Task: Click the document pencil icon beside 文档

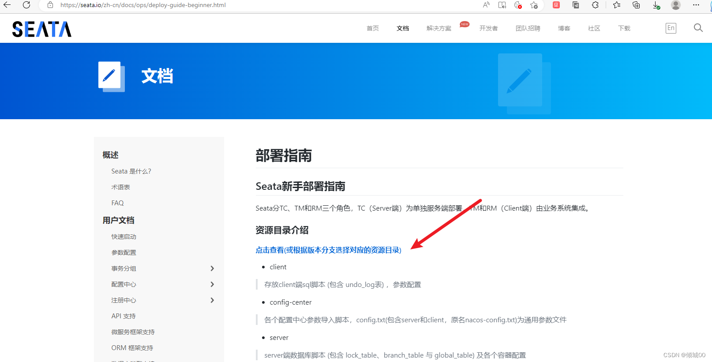Action: tap(112, 76)
